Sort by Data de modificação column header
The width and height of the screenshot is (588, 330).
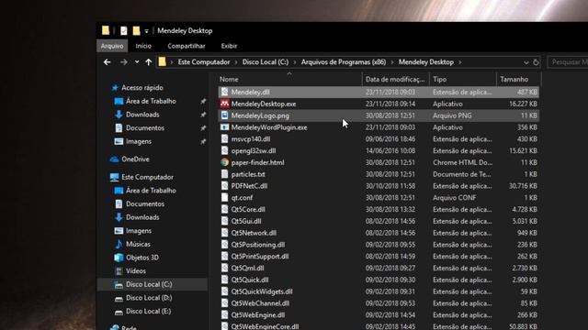pos(396,80)
